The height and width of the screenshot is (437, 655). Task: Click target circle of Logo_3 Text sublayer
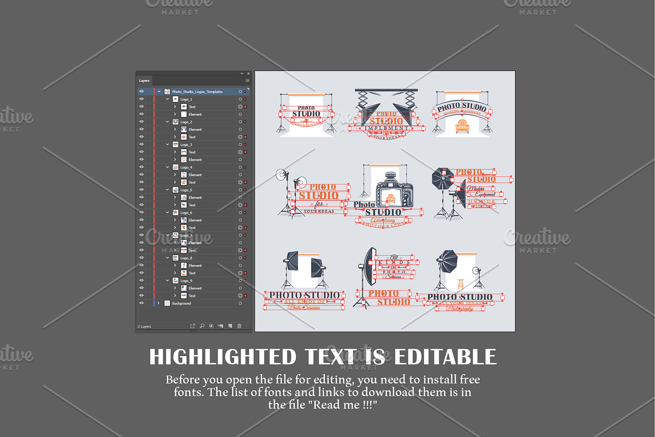(240, 152)
